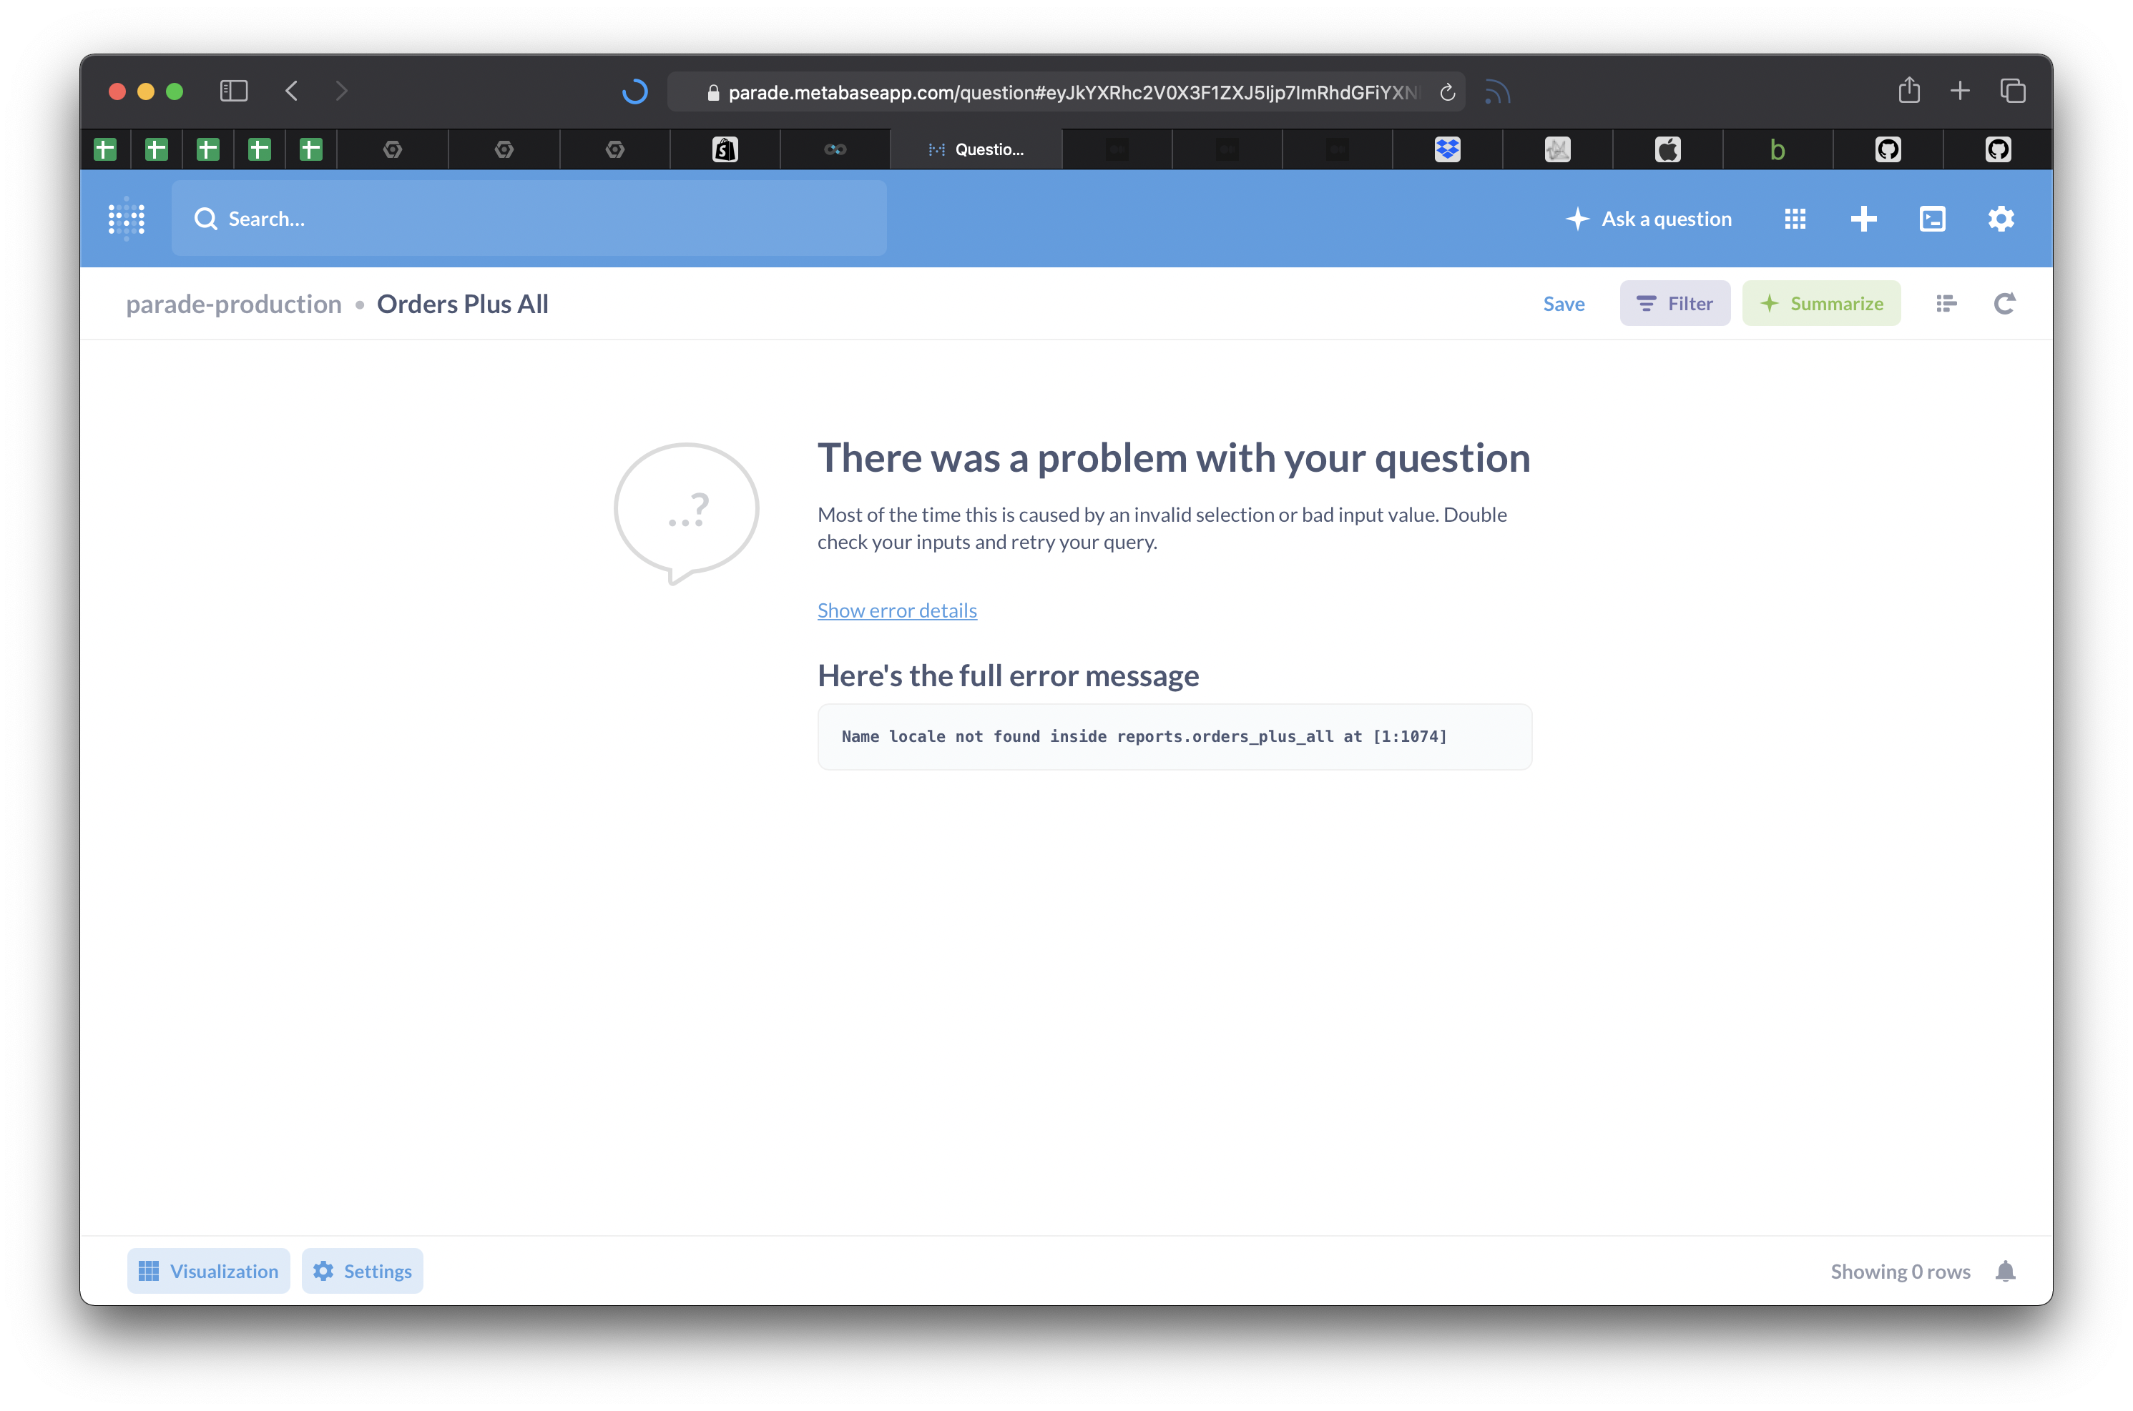Click the alert bell icon
2133x1411 pixels.
[x=2005, y=1271]
